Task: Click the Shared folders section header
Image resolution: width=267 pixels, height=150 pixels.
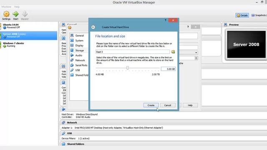Action: 76,144
